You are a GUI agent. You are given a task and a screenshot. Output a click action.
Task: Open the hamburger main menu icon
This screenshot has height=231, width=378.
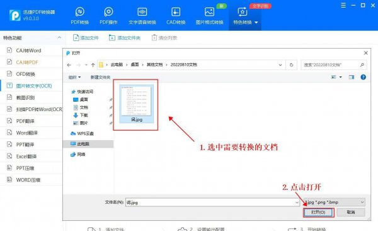point(343,5)
